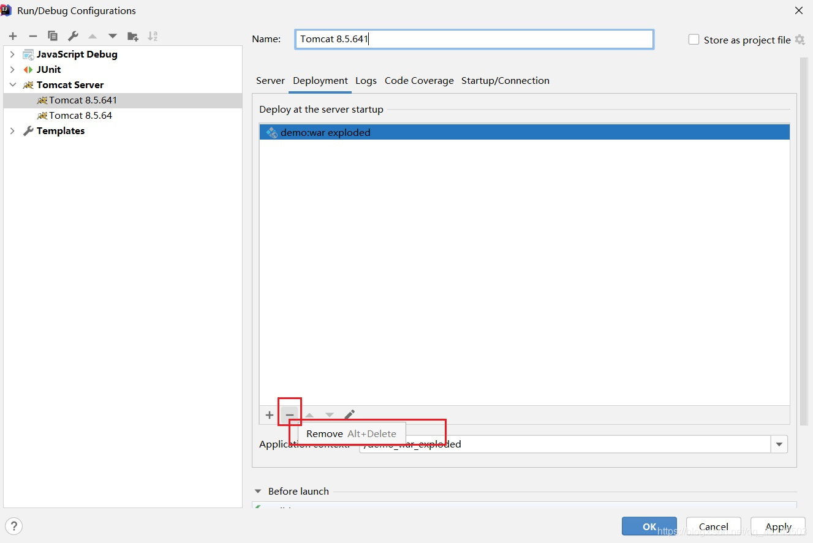The width and height of the screenshot is (813, 543).
Task: Click the right panel vertical scrollbar
Action: tap(804, 242)
